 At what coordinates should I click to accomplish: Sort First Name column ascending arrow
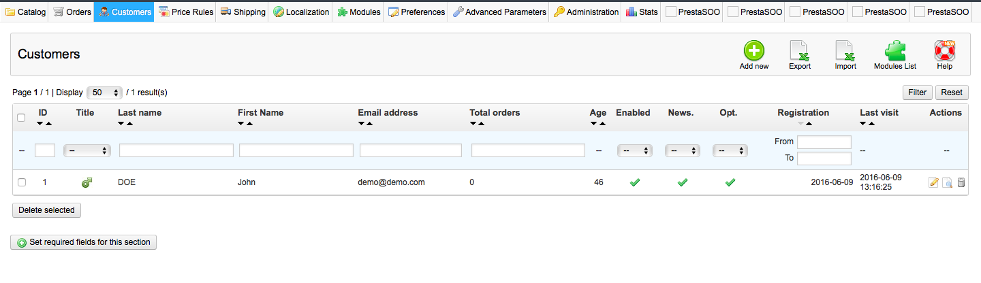click(x=249, y=124)
